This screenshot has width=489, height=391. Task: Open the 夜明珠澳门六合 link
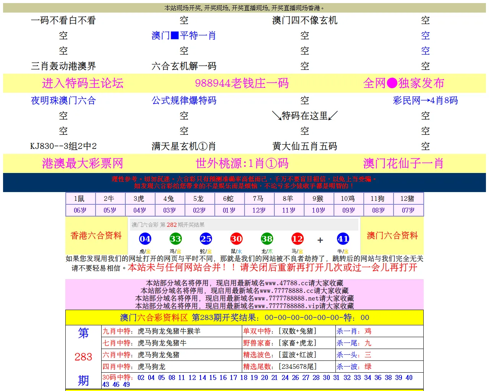[x=63, y=100]
